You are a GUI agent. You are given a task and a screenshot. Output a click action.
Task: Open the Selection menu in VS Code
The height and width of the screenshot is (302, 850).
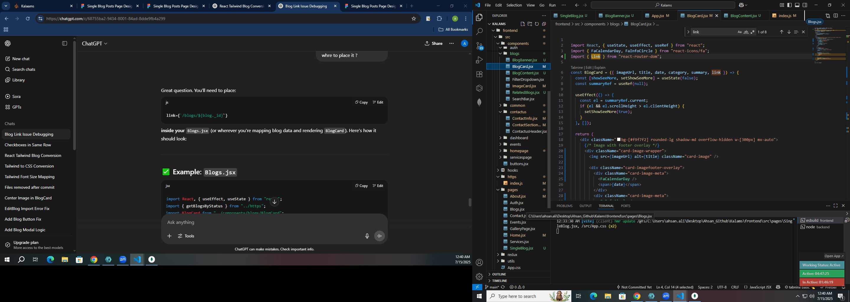pos(514,5)
